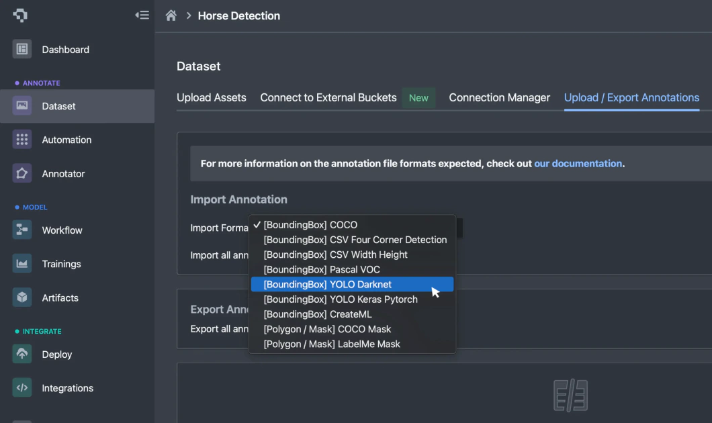Click the Trainings chart icon

pos(22,264)
